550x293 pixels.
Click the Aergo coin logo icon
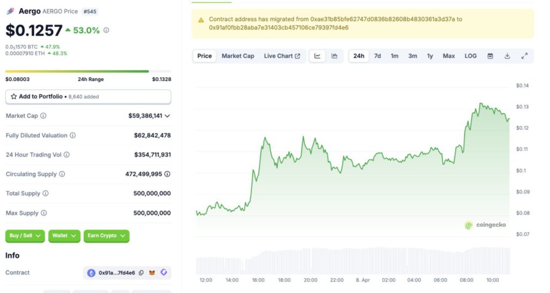pos(11,11)
